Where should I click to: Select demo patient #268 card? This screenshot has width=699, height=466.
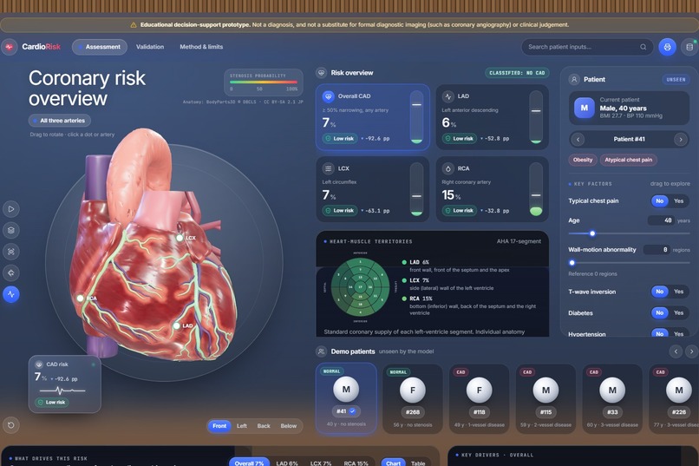pyautogui.click(x=412, y=398)
